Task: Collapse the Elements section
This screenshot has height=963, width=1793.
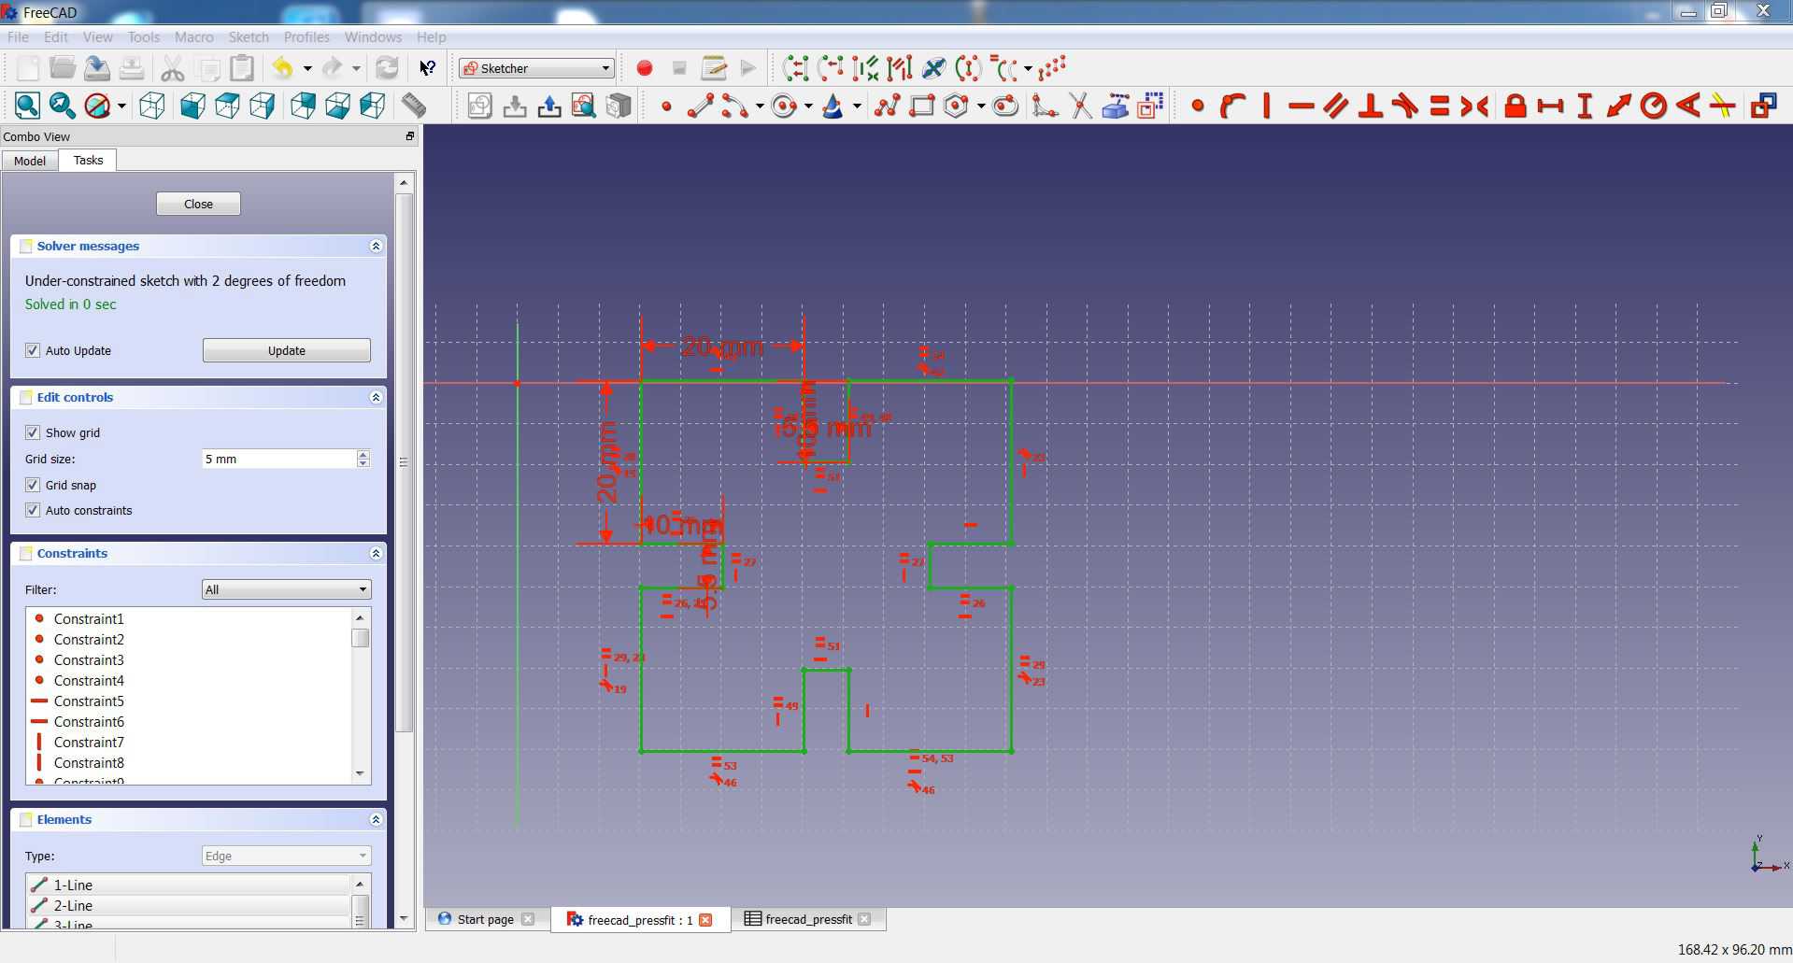Action: (376, 819)
